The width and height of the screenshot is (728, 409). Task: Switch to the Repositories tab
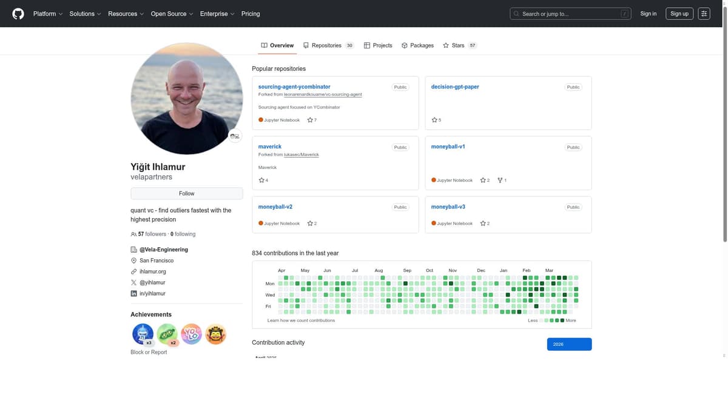[x=328, y=45]
